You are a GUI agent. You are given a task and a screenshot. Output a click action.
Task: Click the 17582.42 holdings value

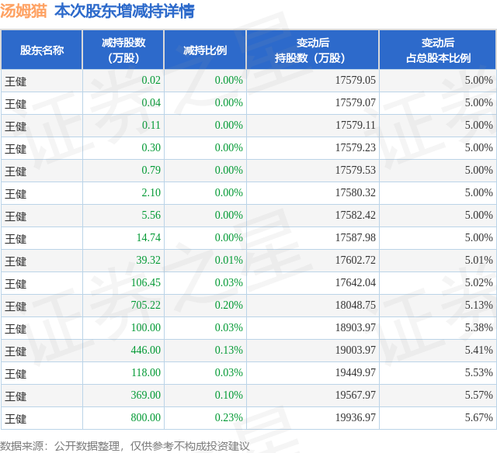[356, 215]
